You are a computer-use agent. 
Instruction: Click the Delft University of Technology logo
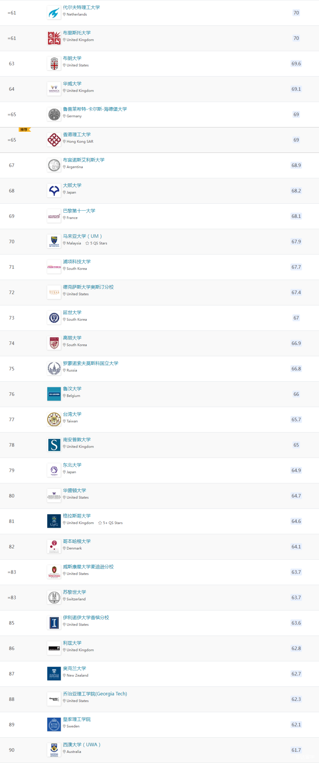point(54,13)
